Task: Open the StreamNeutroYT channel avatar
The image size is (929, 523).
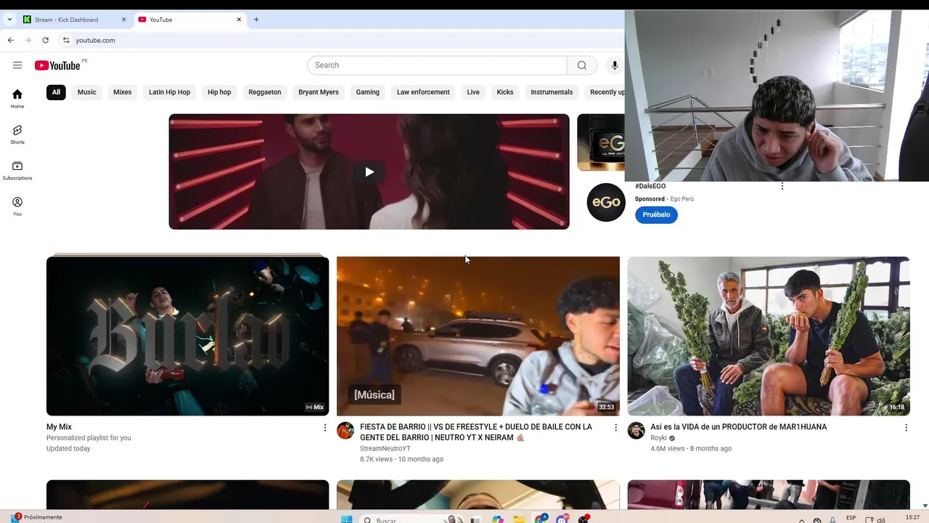Action: coord(345,430)
